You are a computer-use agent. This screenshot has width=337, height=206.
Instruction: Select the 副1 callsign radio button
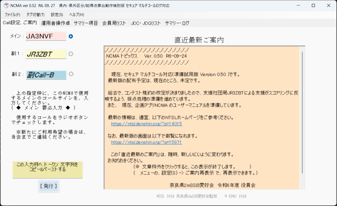tap(71, 54)
